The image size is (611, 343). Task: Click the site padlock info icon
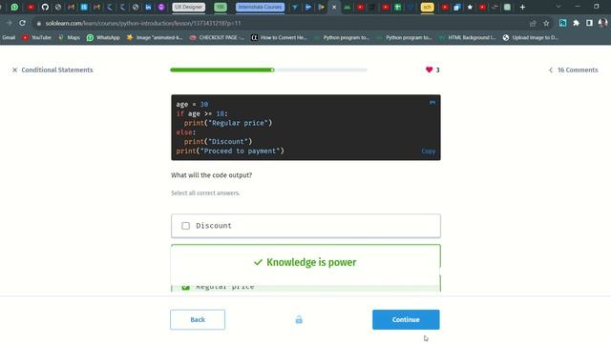38,23
